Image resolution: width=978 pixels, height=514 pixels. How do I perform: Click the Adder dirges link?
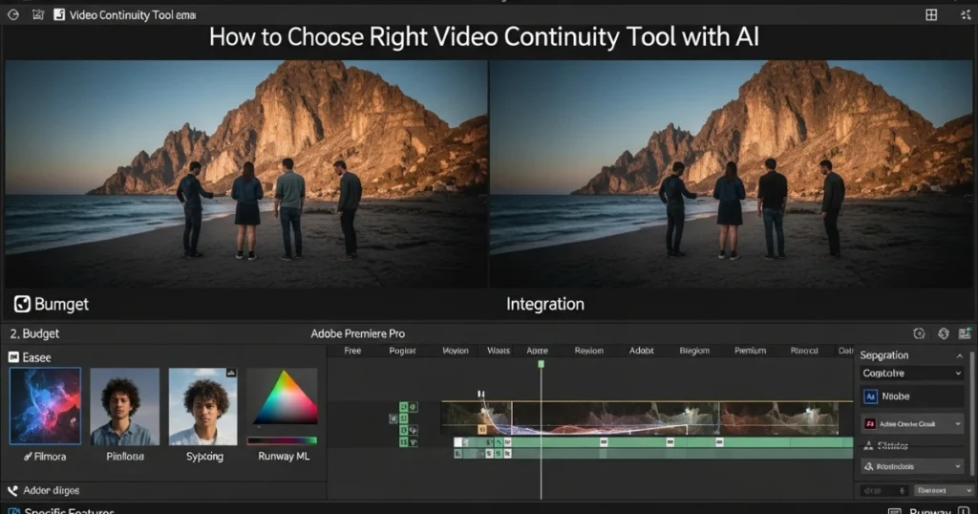coord(52,490)
